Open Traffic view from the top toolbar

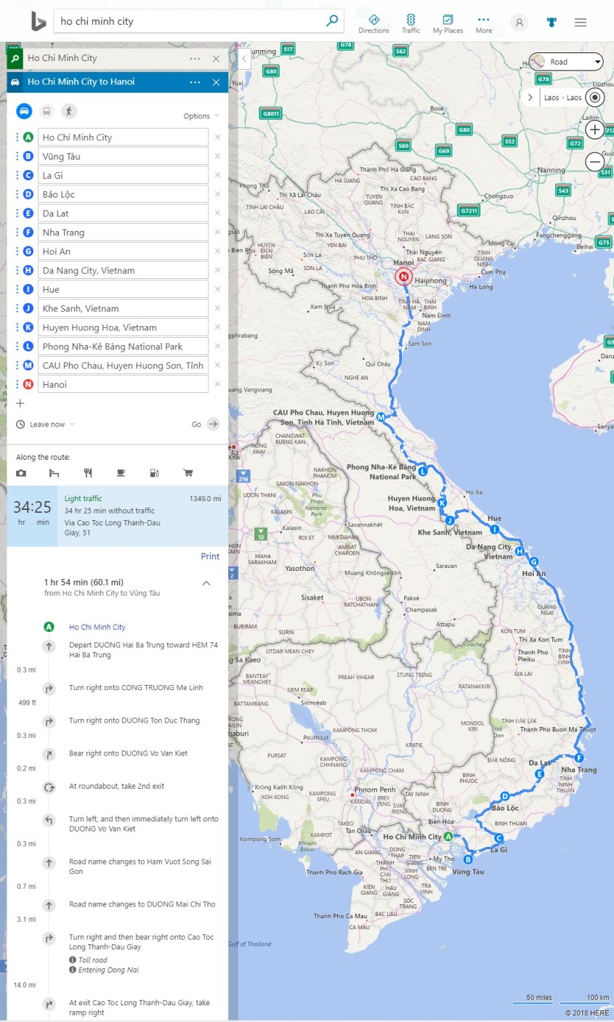pyautogui.click(x=411, y=21)
